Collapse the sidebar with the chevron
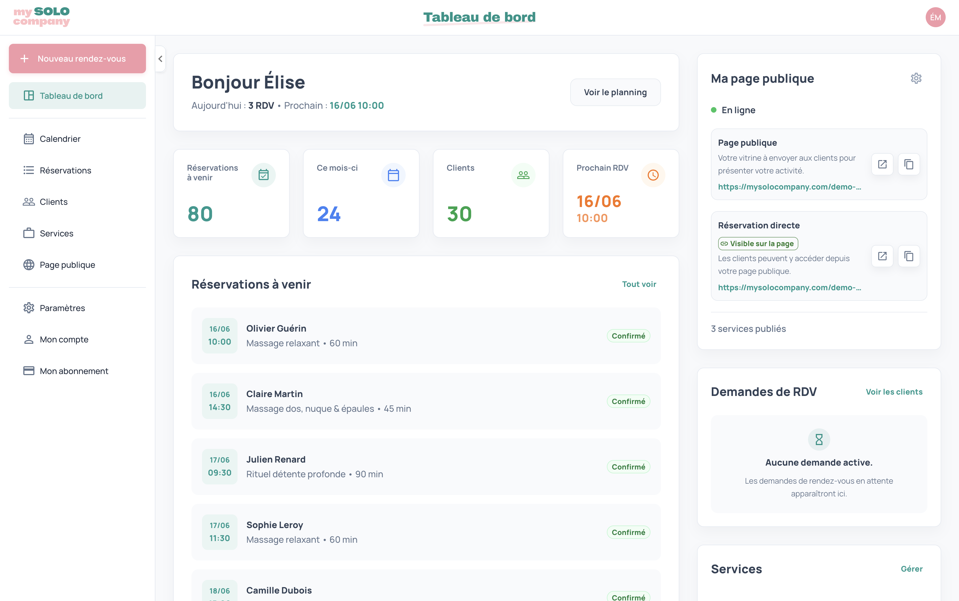The height and width of the screenshot is (601, 959). pos(160,59)
